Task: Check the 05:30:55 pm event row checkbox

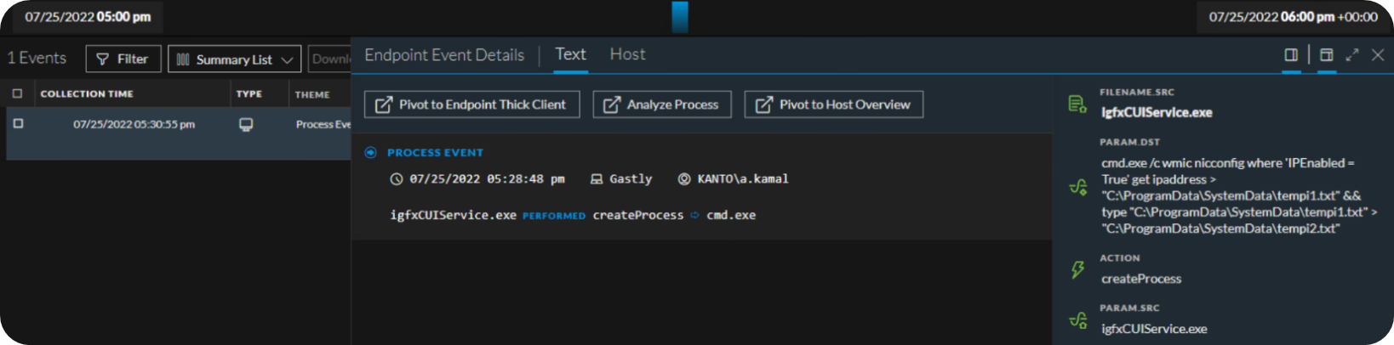Action: coord(18,124)
